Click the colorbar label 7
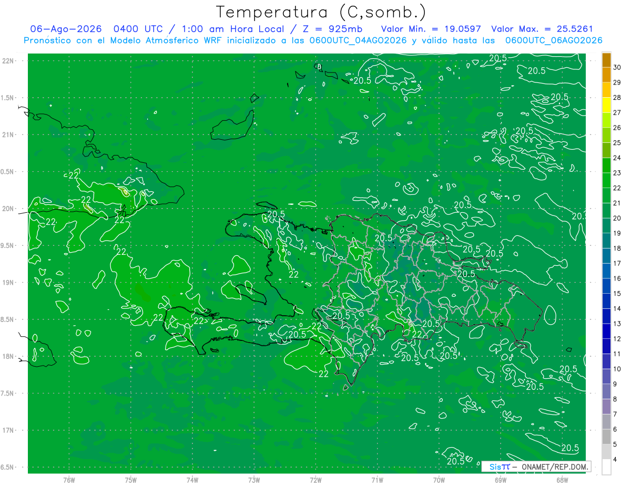 615,415
